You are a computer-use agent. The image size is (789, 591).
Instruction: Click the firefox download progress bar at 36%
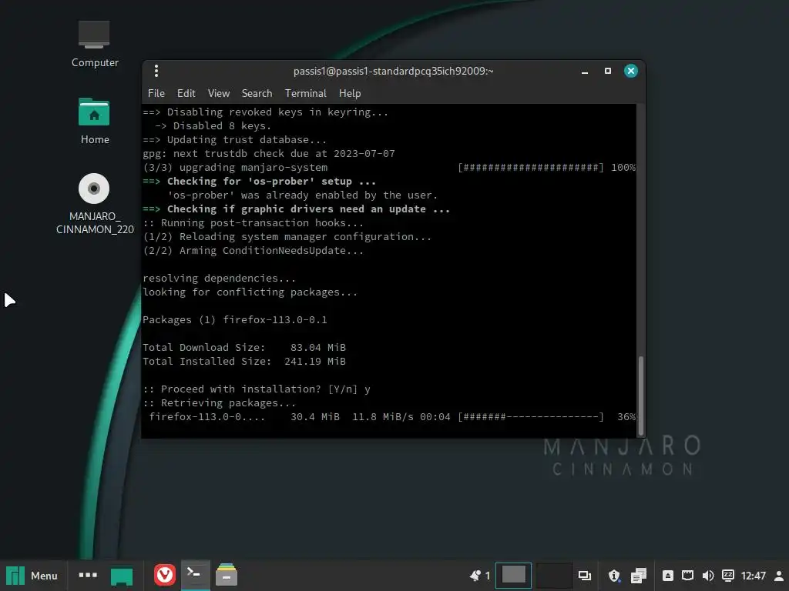[x=531, y=416]
